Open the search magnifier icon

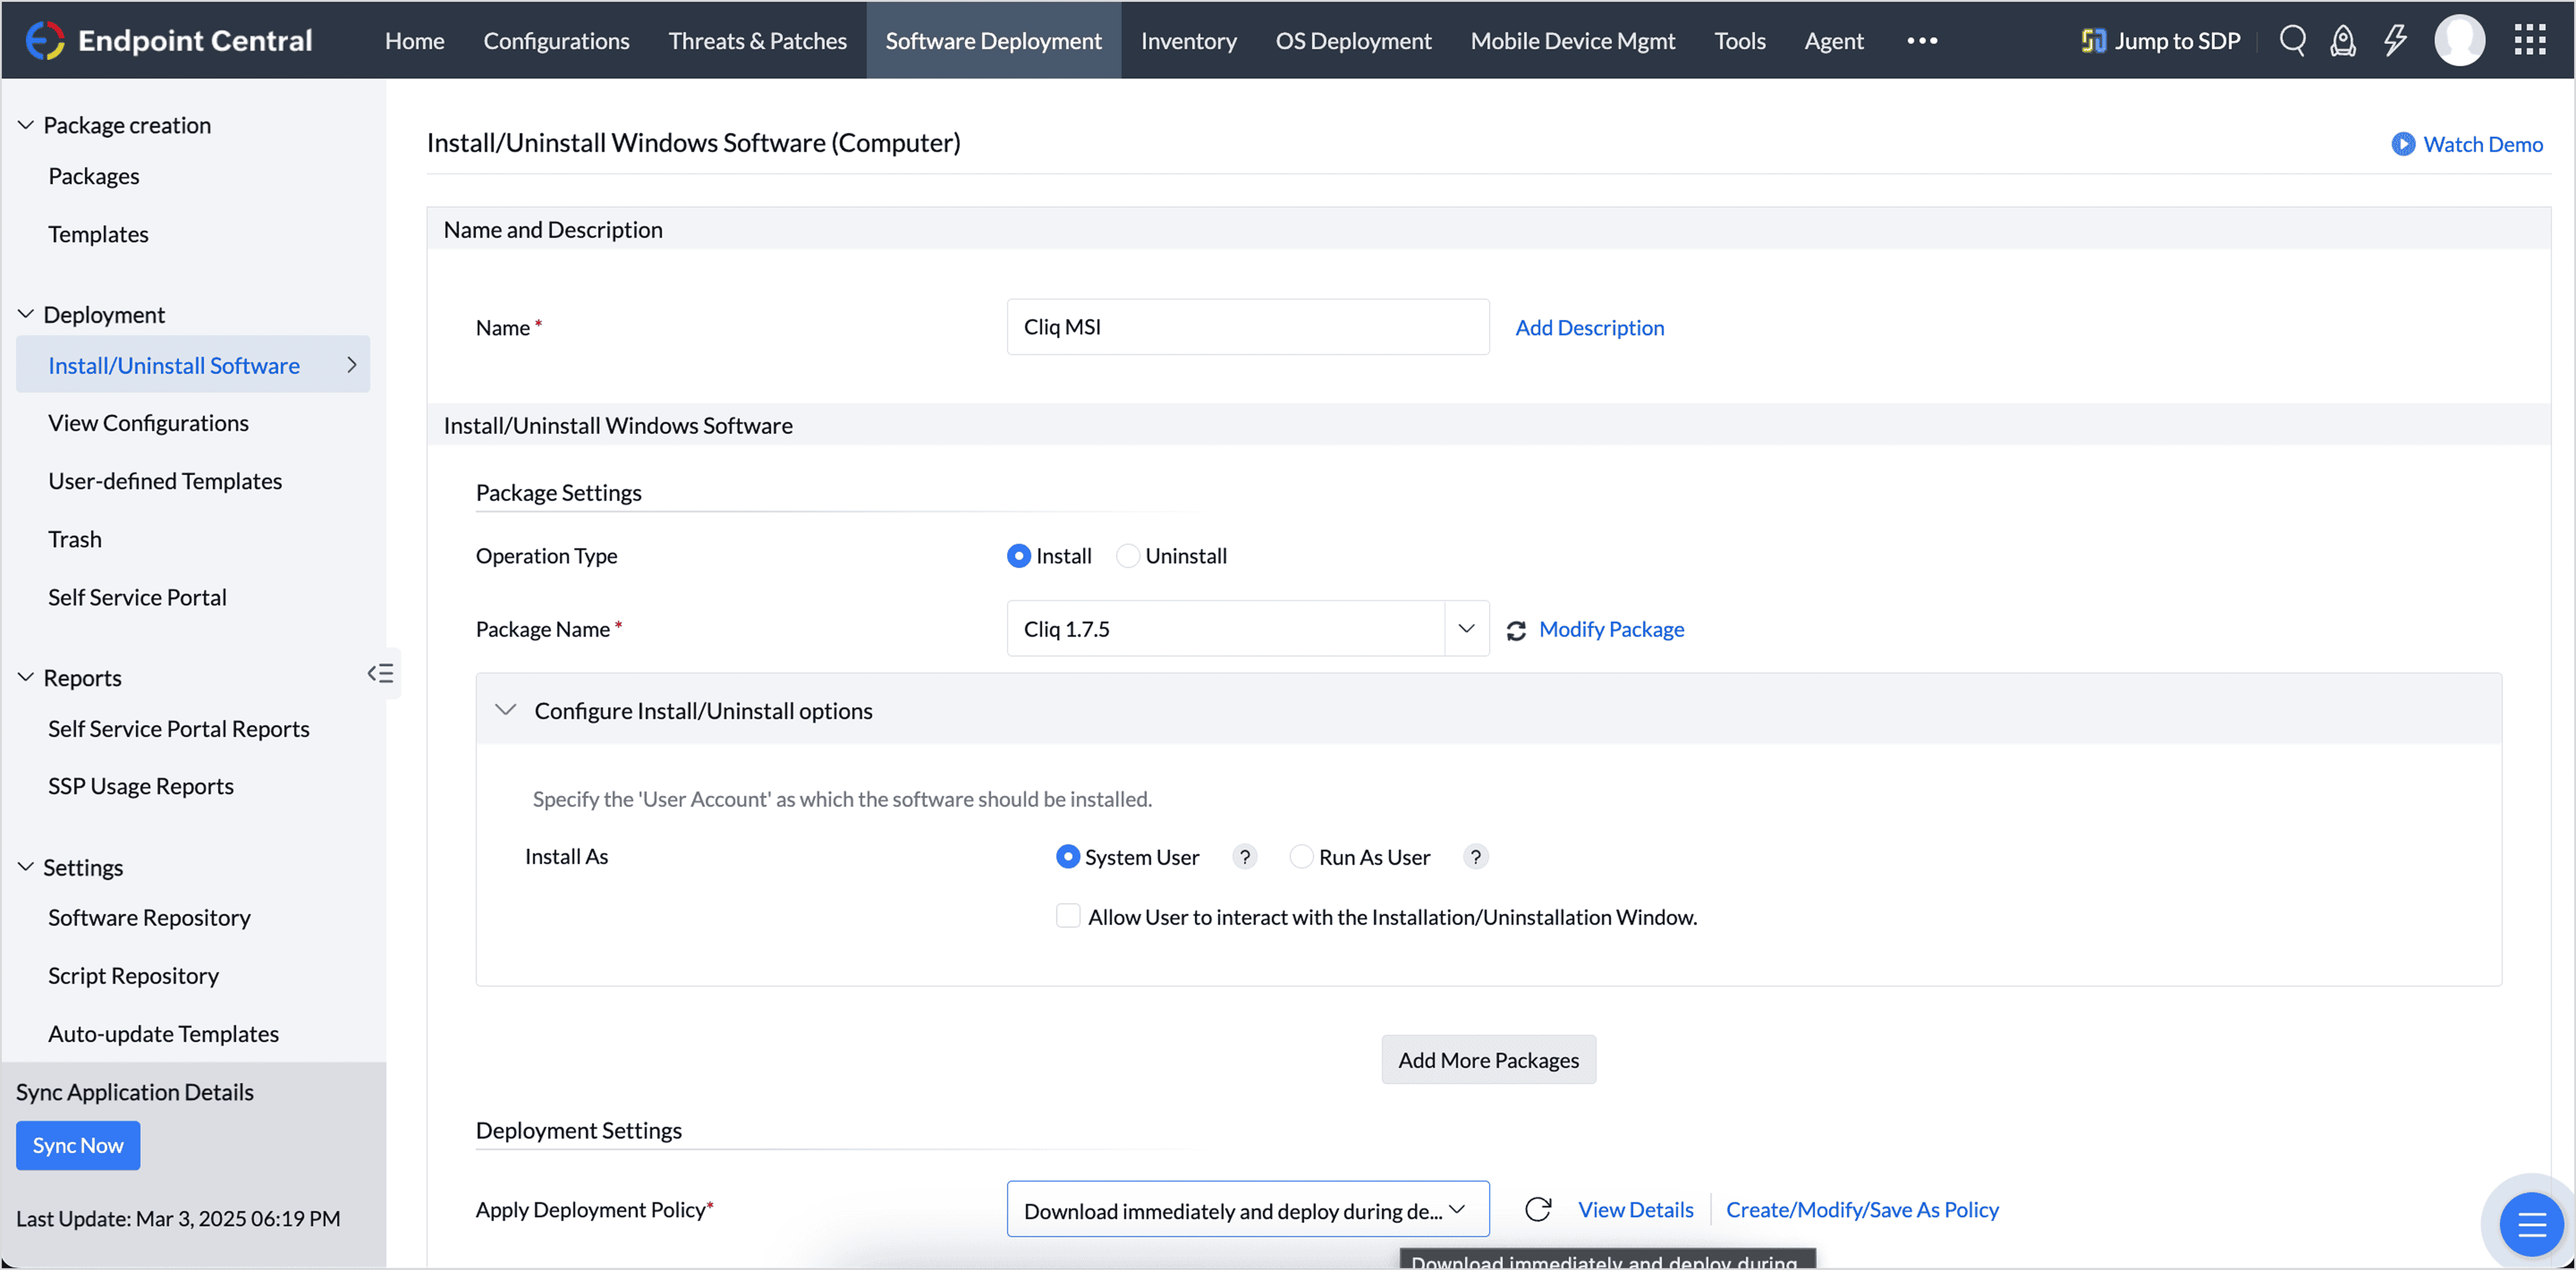2292,40
